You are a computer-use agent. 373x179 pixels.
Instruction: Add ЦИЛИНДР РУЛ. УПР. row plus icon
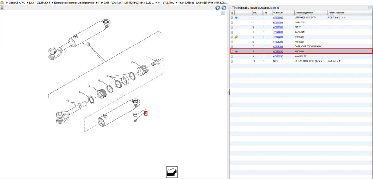[x=232, y=18]
